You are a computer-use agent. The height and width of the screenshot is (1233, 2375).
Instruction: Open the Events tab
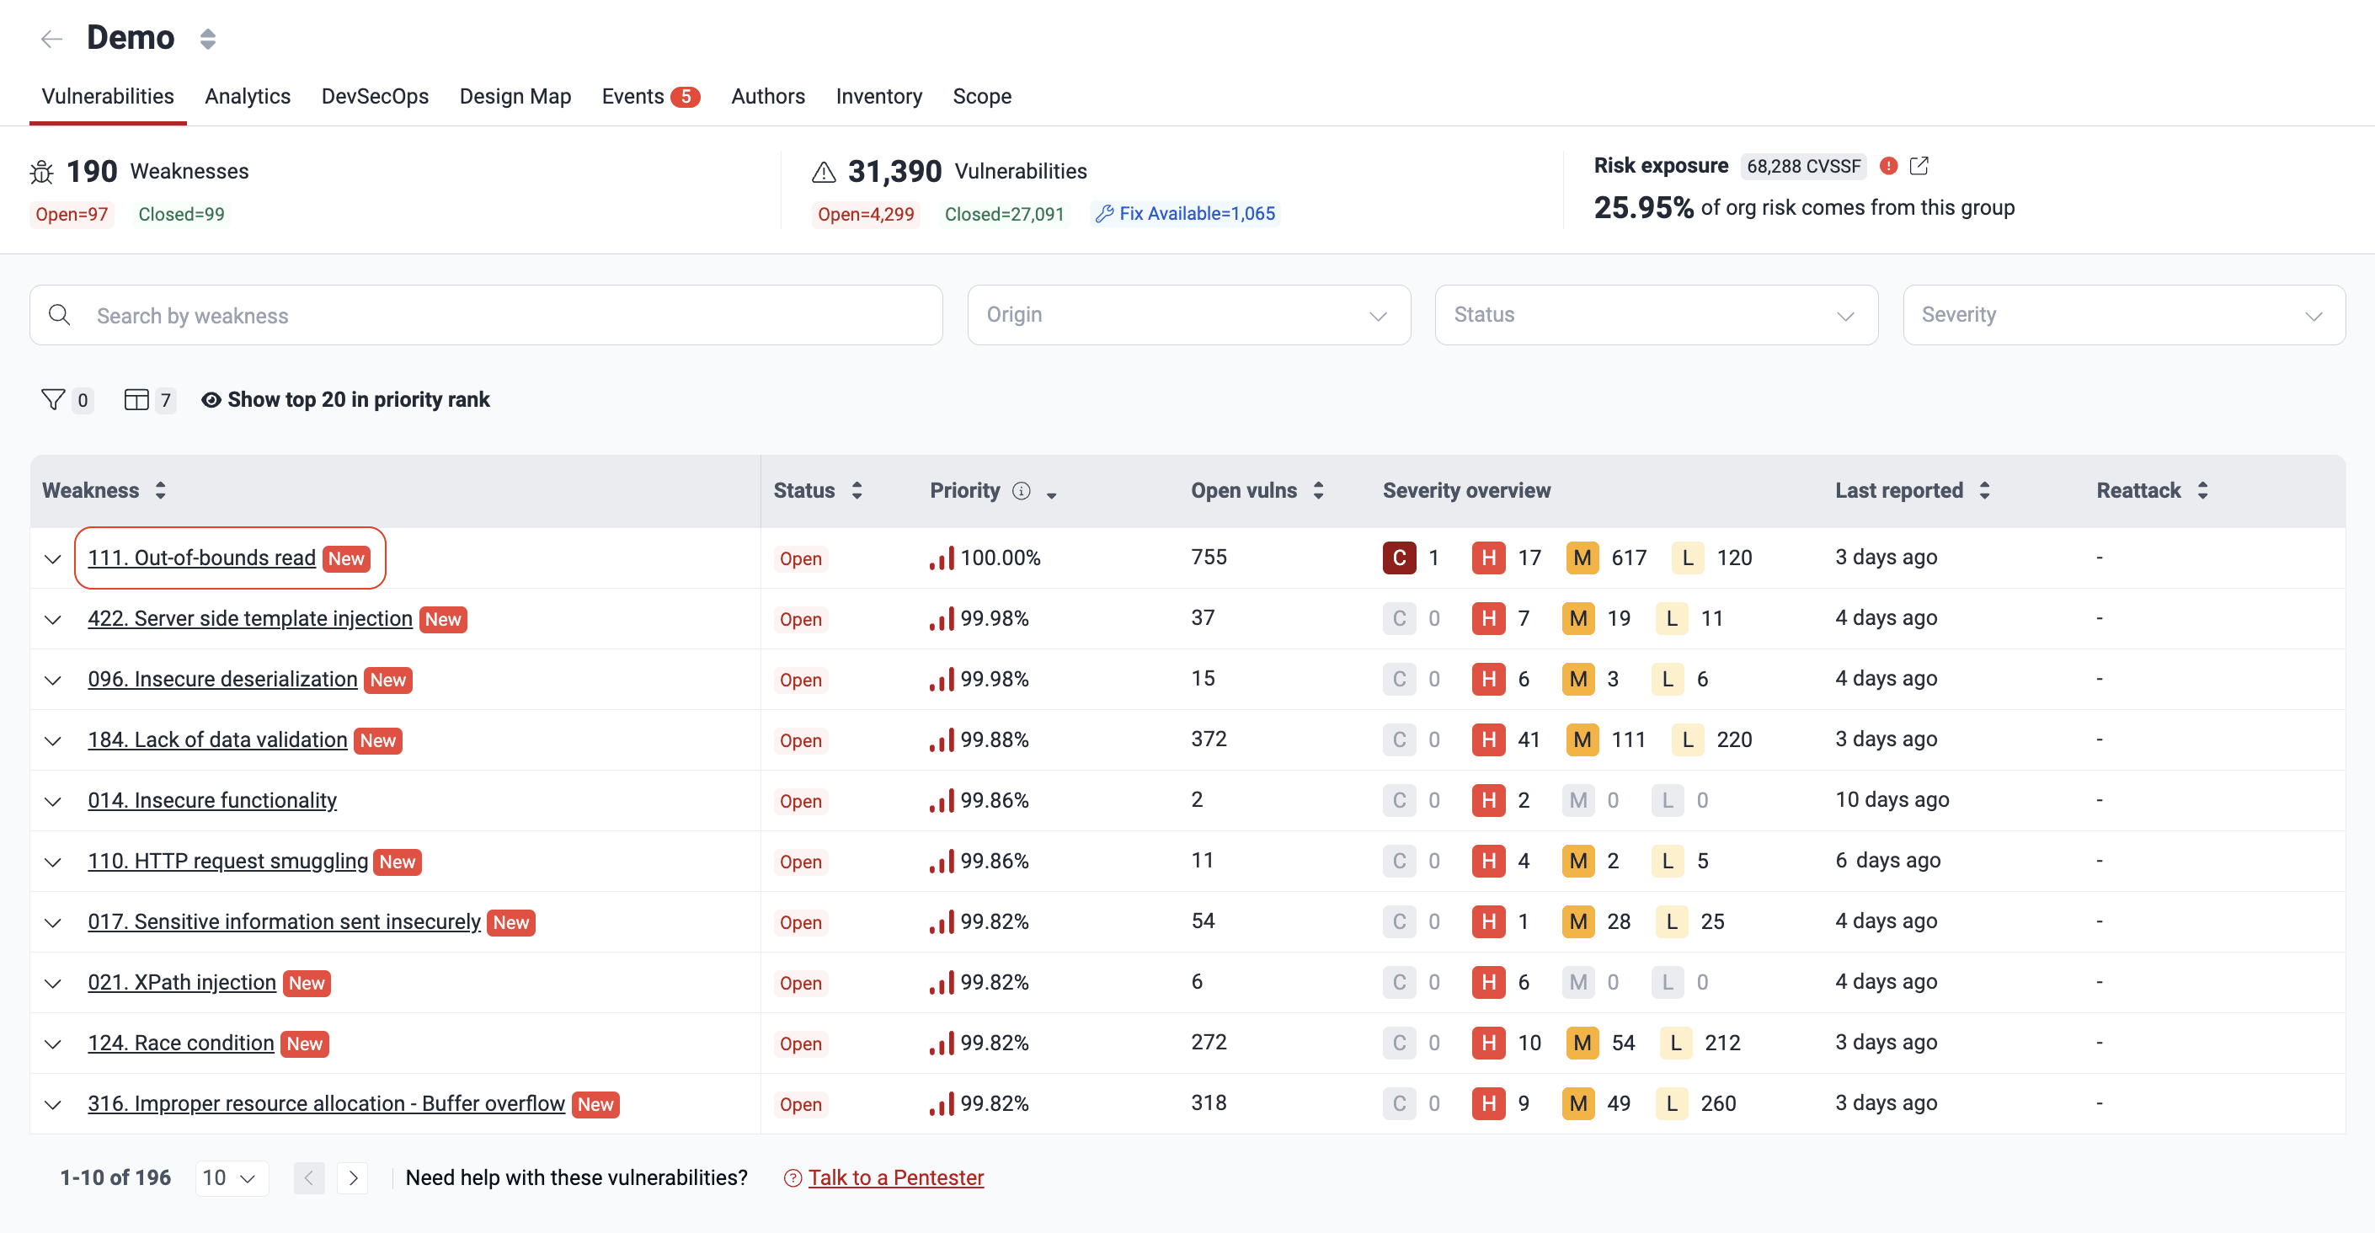pyautogui.click(x=632, y=96)
